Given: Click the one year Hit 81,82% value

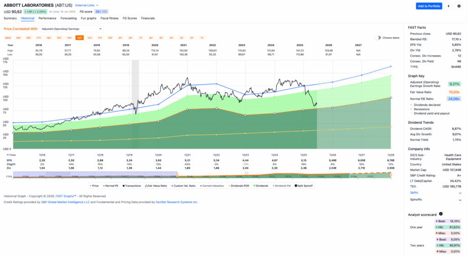Looking at the screenshot, I should click(x=455, y=227).
